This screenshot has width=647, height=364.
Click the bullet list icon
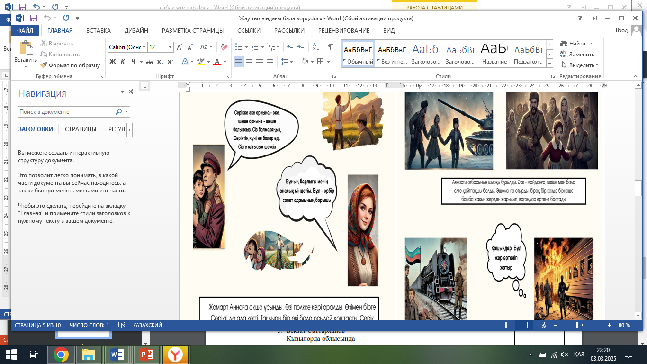point(239,47)
